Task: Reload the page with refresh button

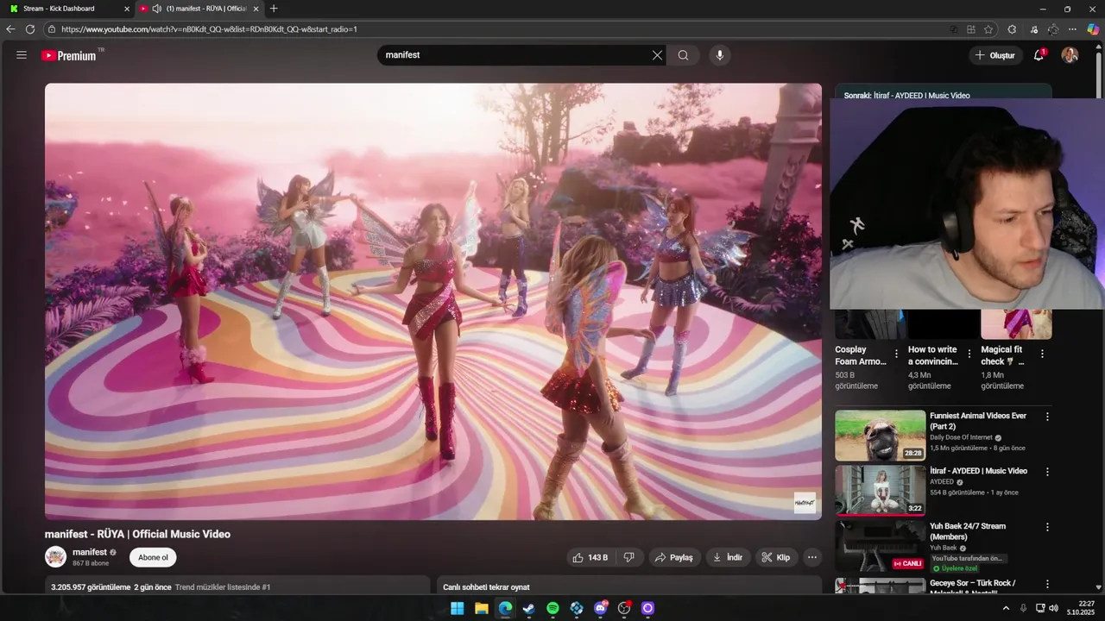Action: click(30, 29)
